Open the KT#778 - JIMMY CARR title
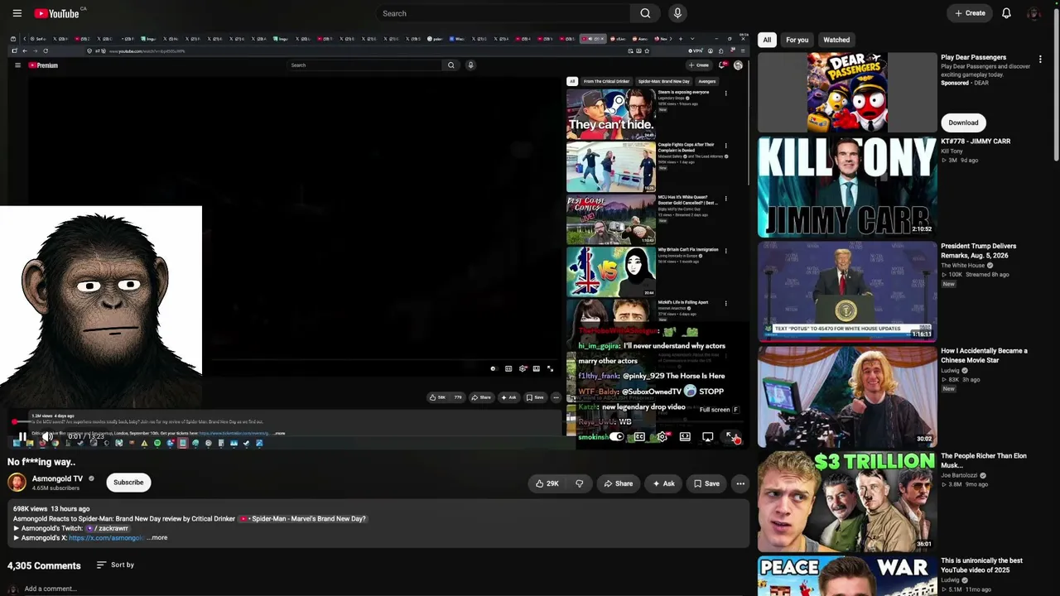This screenshot has width=1060, height=596. coord(976,142)
